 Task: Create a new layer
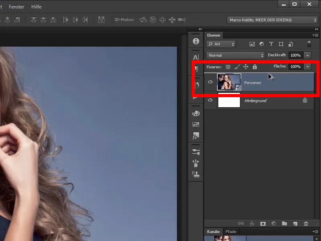[295, 224]
